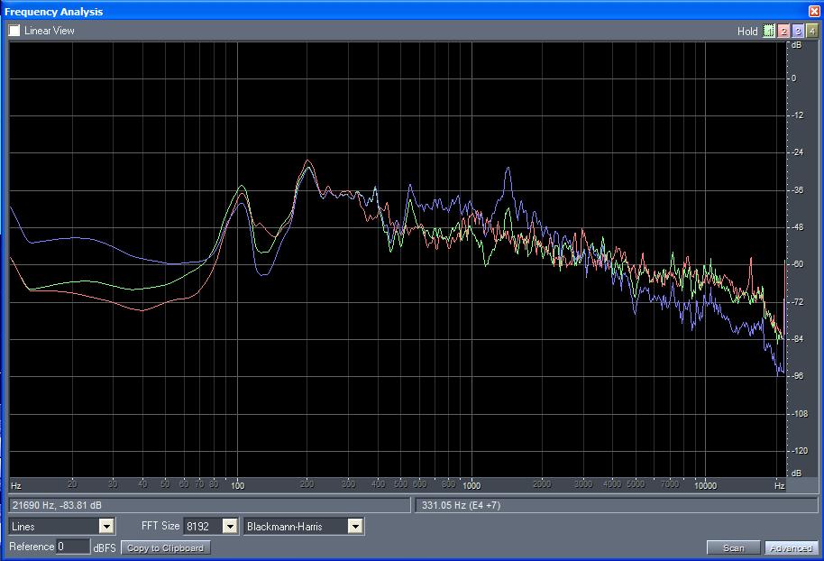Click the Advanced button

(x=791, y=547)
